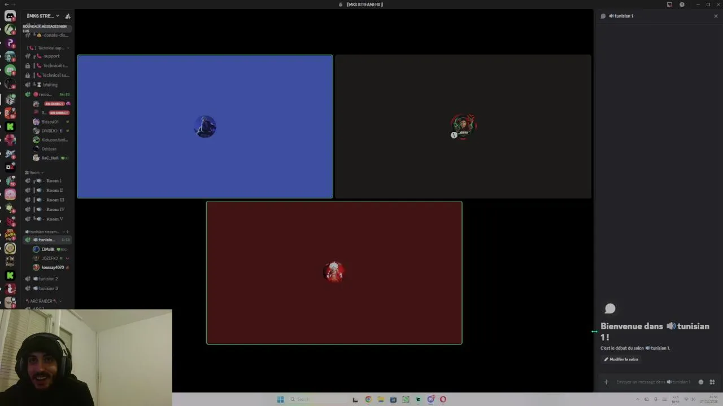Join Room III voice channel
The height and width of the screenshot is (406, 723).
point(49,200)
